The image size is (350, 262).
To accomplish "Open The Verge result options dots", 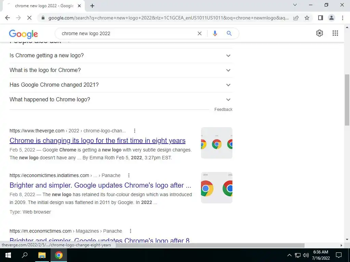I will [x=135, y=131].
